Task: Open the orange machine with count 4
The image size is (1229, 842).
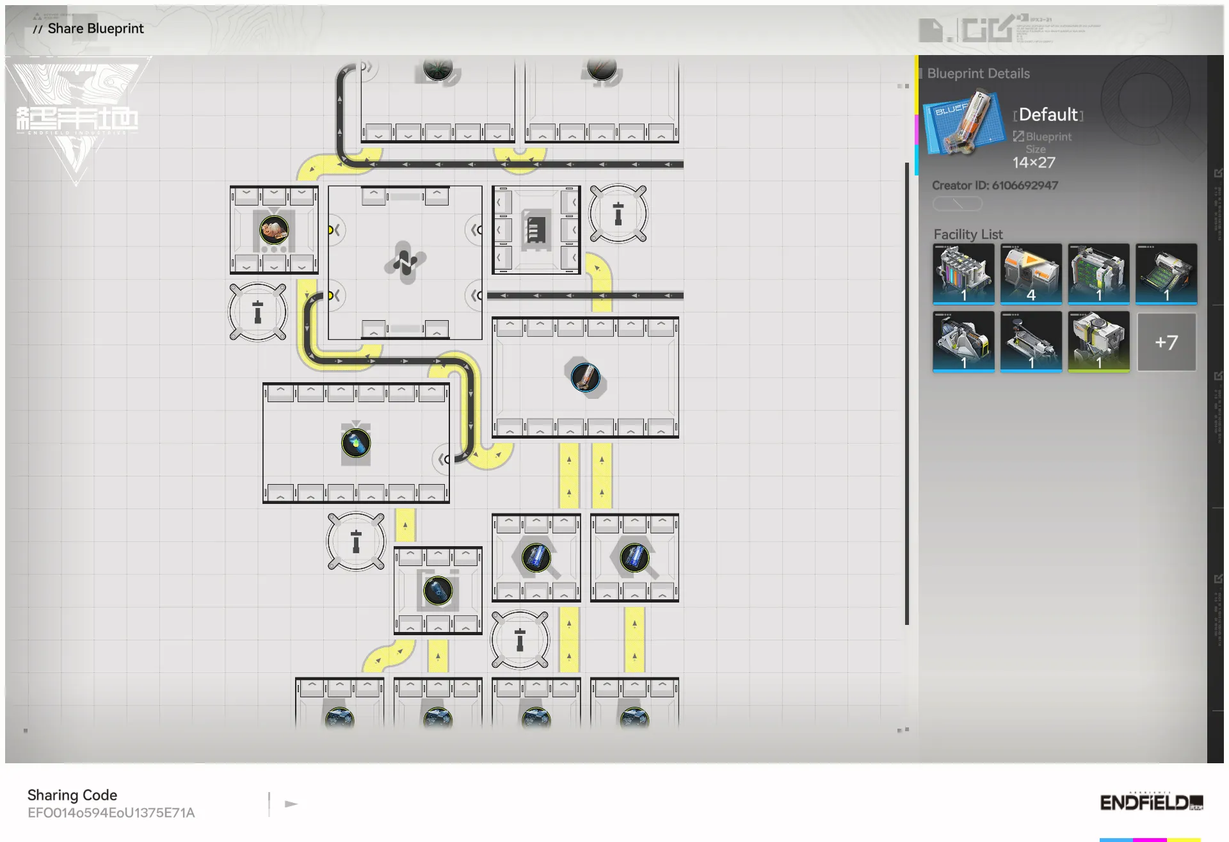Action: [1031, 273]
